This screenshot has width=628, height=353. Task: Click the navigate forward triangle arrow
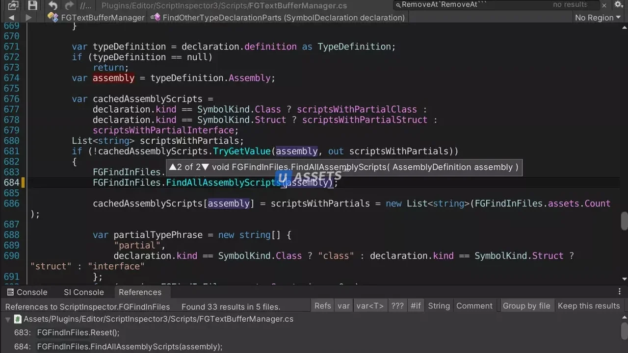point(28,18)
